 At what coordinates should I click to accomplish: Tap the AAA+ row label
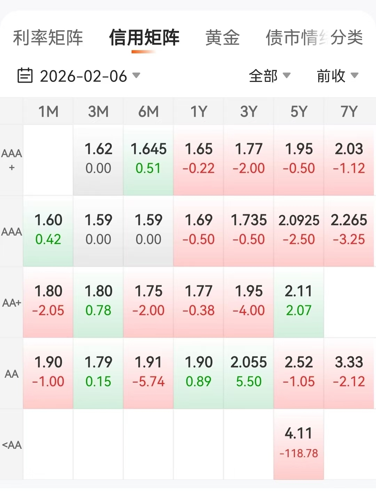tap(11, 160)
